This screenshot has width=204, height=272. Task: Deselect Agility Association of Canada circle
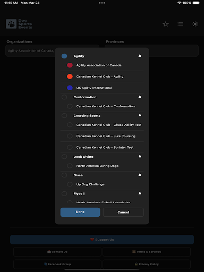tap(70, 65)
